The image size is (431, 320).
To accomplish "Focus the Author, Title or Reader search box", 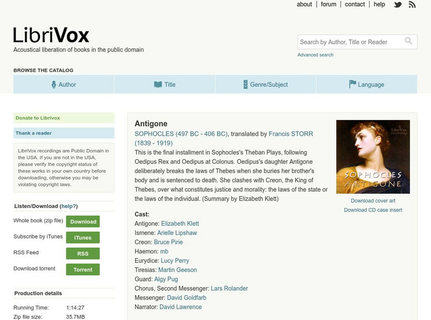I will point(350,42).
